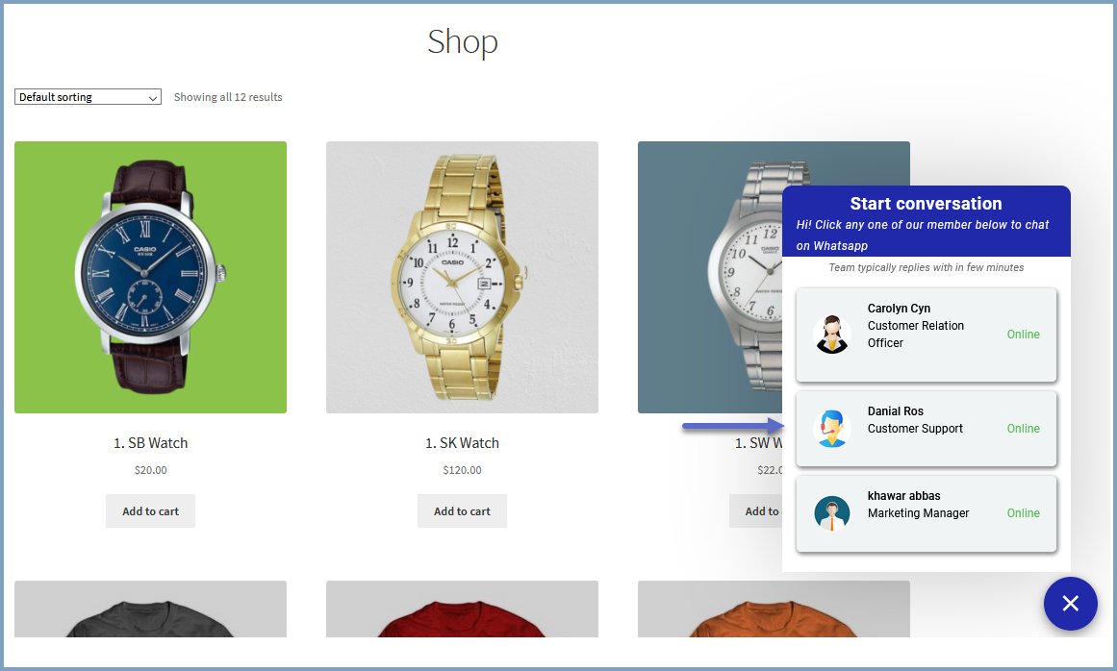Open the Default sorting dropdown

point(88,97)
